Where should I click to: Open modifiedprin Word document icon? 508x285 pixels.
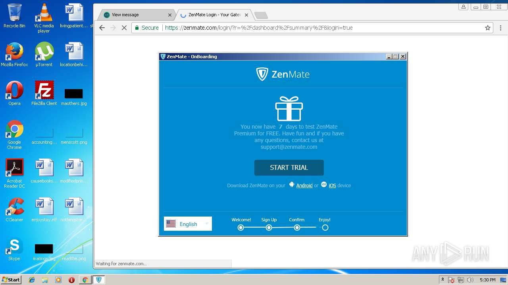[74, 171]
